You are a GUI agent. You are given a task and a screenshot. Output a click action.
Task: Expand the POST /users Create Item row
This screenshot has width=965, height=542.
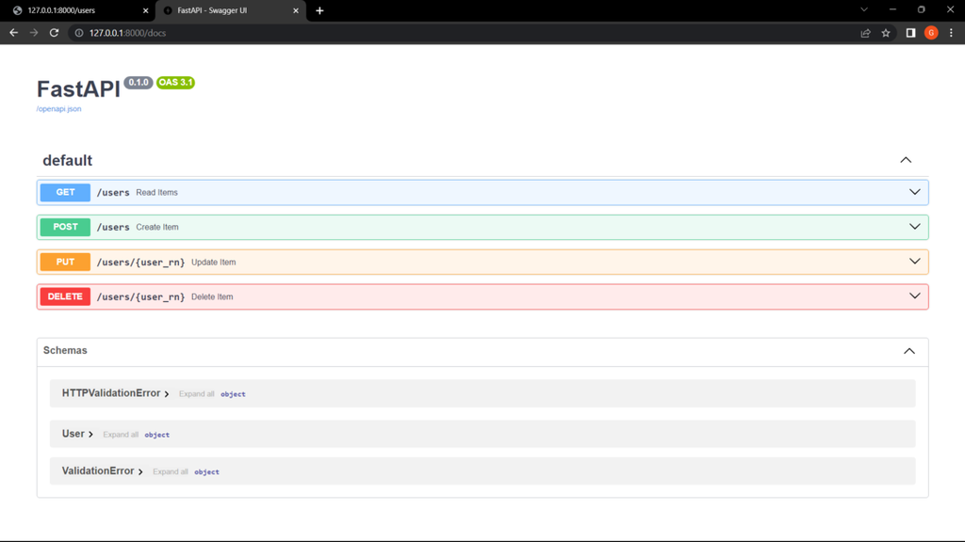point(482,228)
